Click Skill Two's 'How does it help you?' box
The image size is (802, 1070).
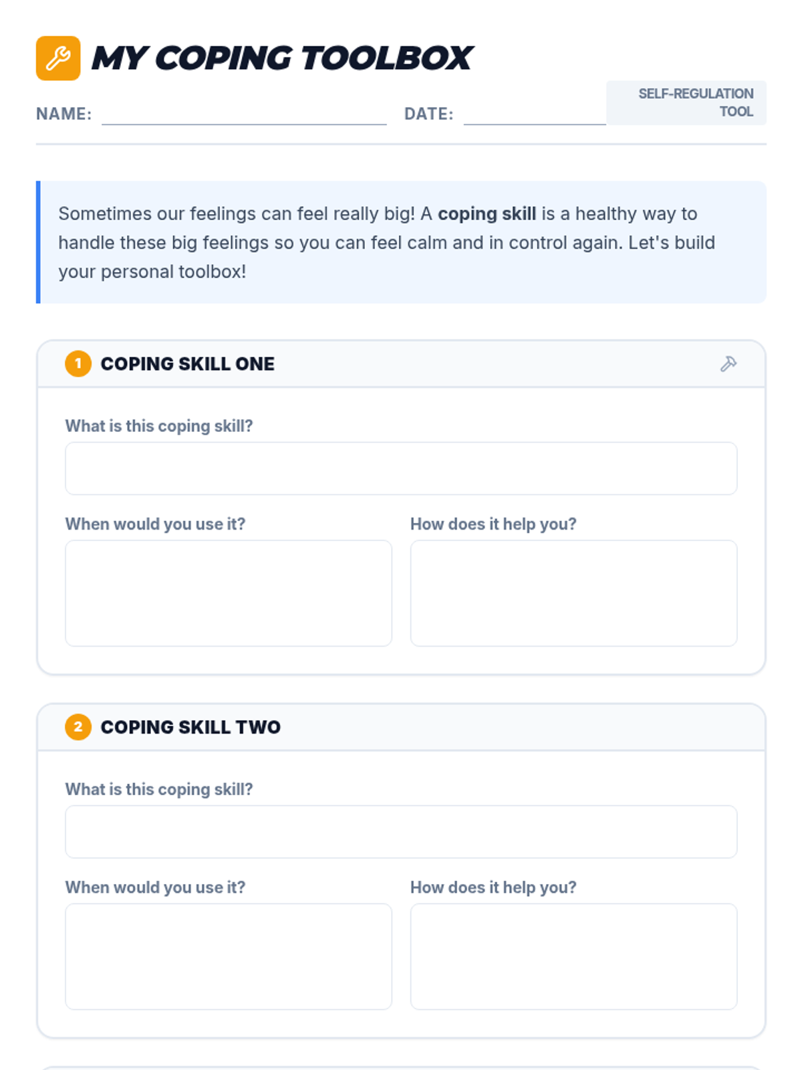click(574, 956)
